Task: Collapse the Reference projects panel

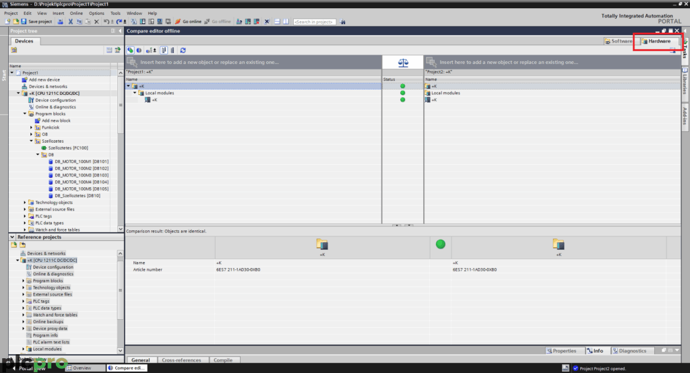Action: point(12,236)
